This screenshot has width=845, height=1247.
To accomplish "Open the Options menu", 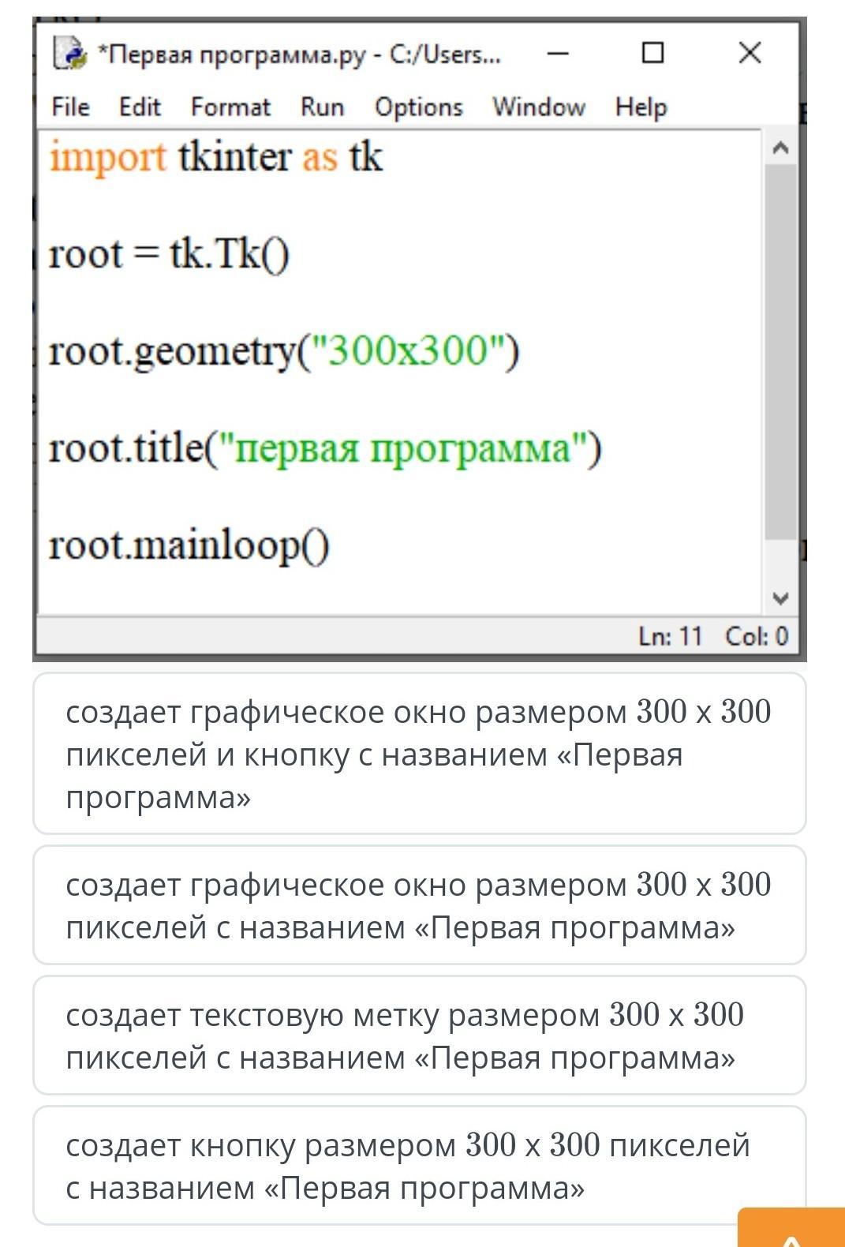I will [418, 107].
